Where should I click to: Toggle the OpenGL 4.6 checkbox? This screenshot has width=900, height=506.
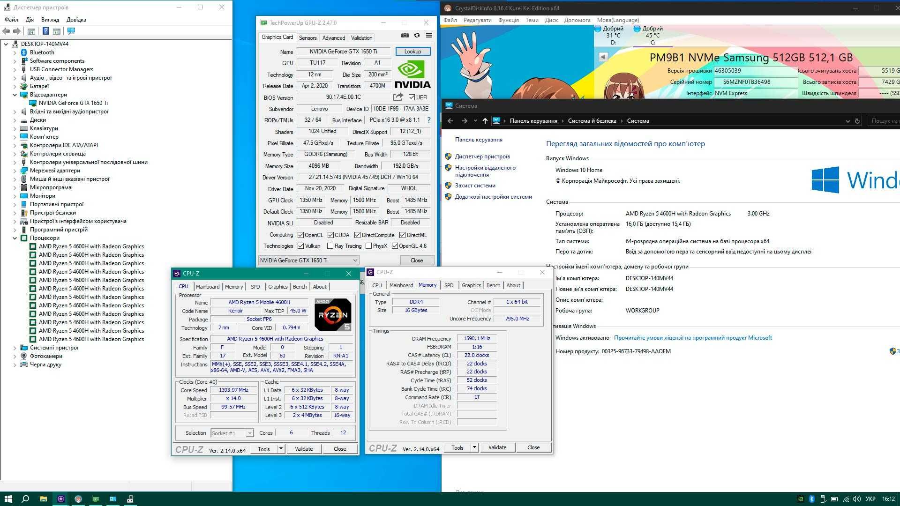point(395,246)
